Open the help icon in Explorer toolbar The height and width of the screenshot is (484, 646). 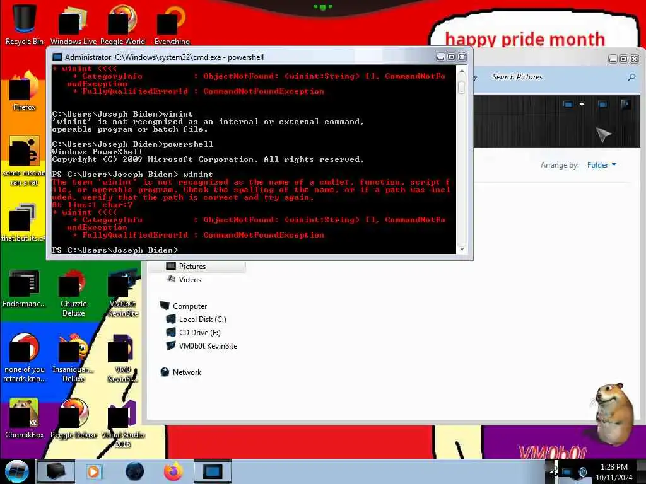[625, 104]
